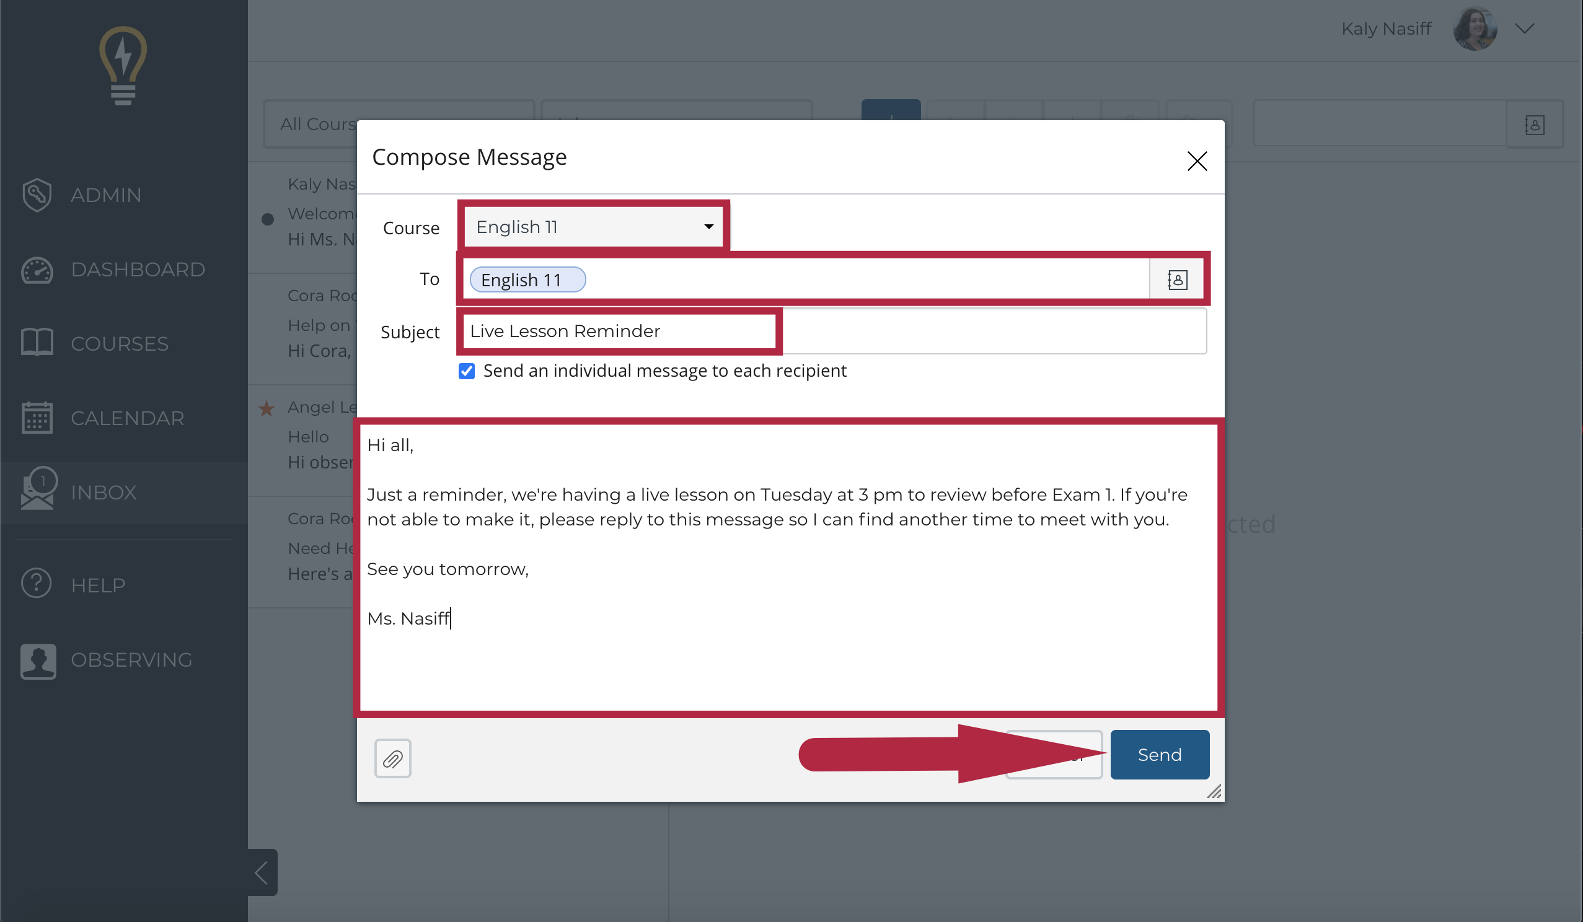
Task: Open the Course dropdown showing English 11
Action: 594,227
